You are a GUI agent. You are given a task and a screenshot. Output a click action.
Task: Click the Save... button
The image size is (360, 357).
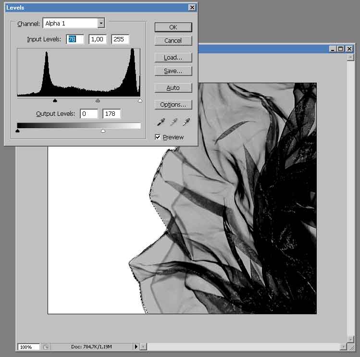tap(173, 71)
